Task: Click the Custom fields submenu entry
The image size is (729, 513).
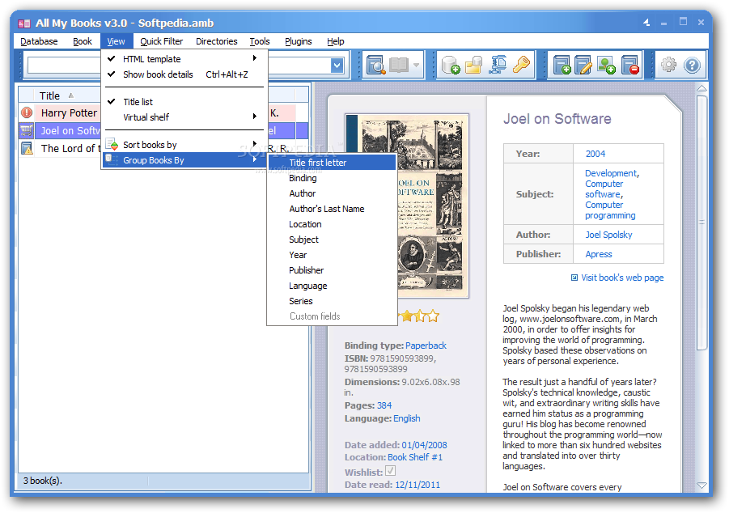Action: pos(332,316)
